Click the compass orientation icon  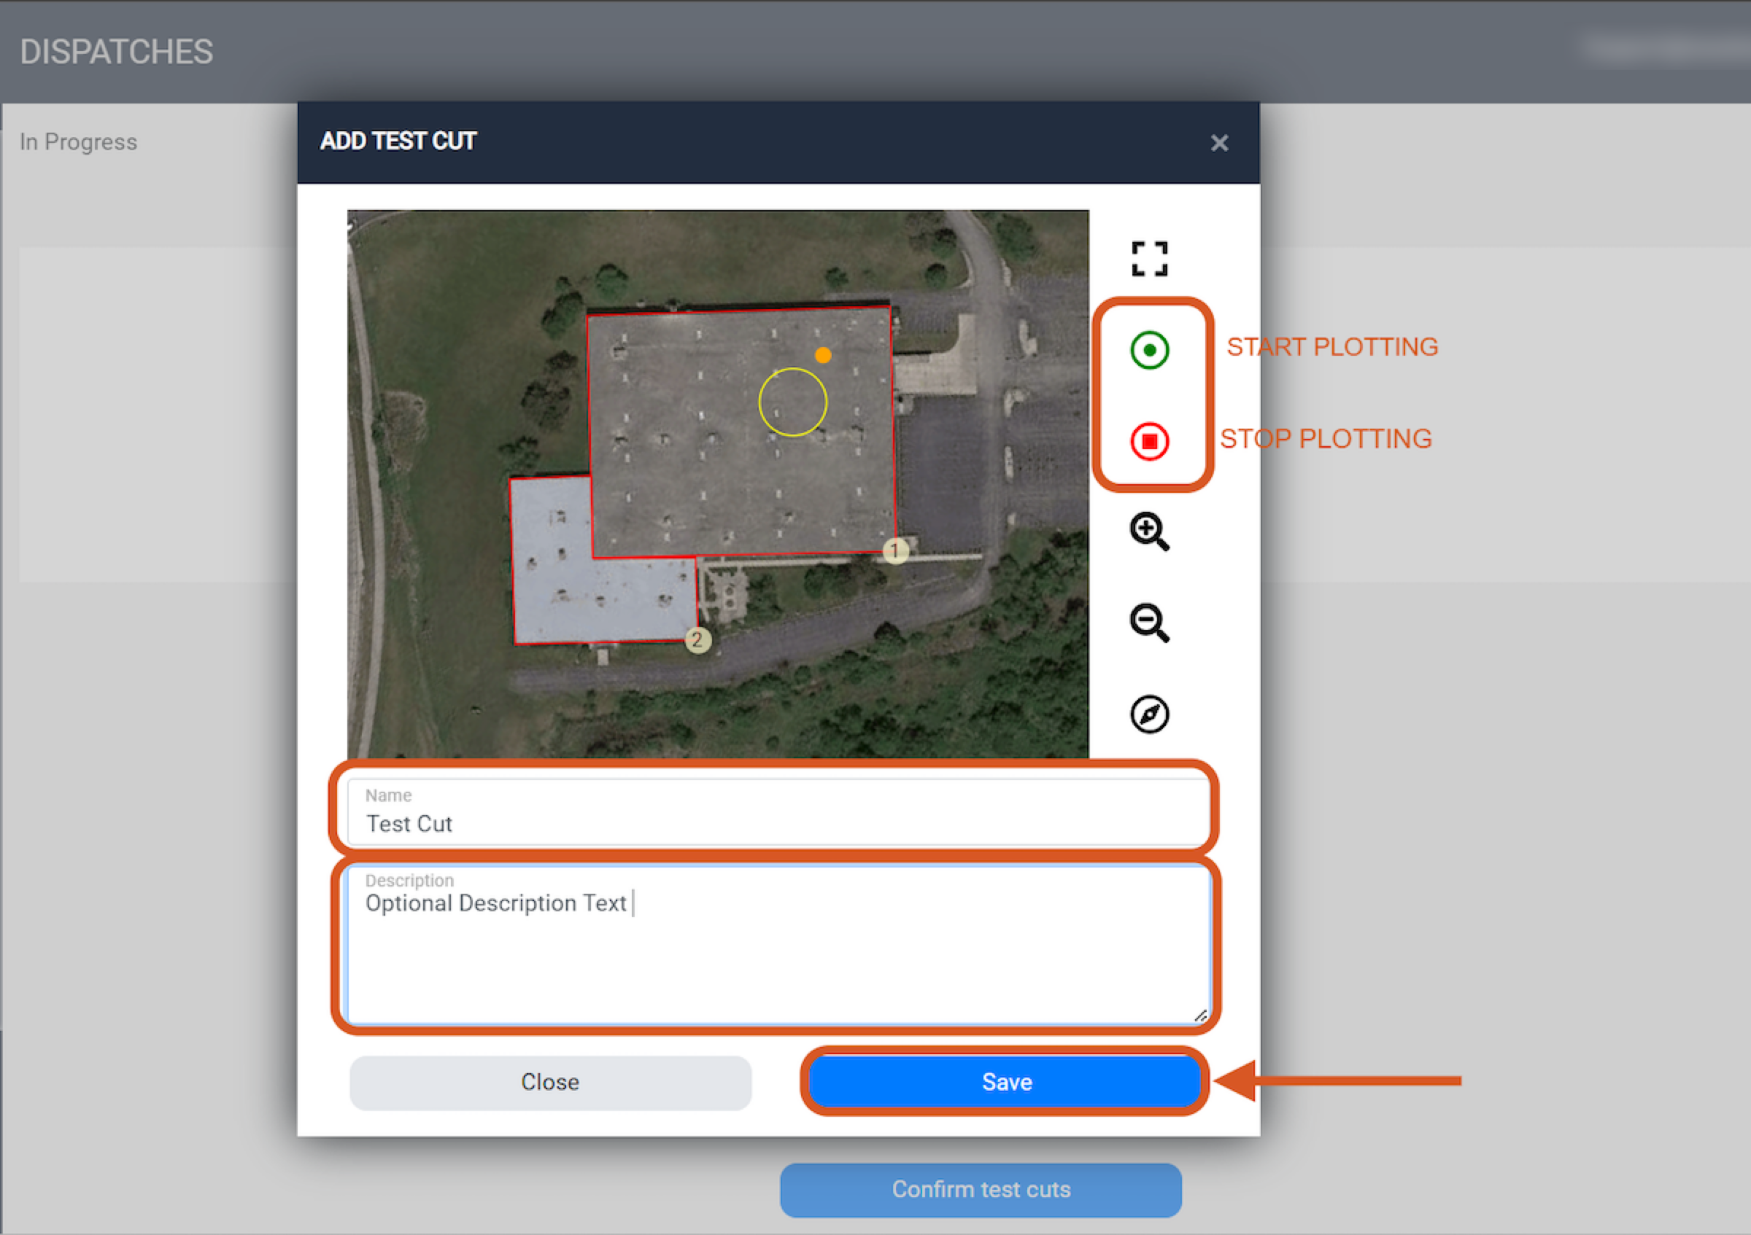click(x=1149, y=714)
